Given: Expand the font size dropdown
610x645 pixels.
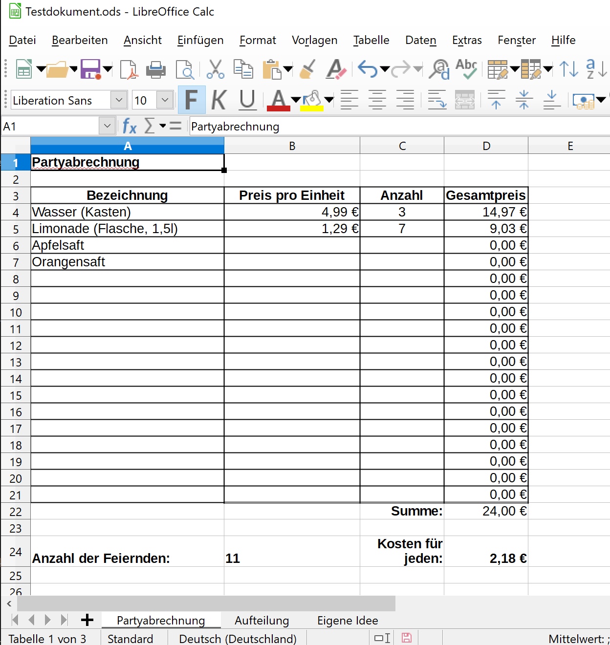Looking at the screenshot, I should [x=165, y=100].
